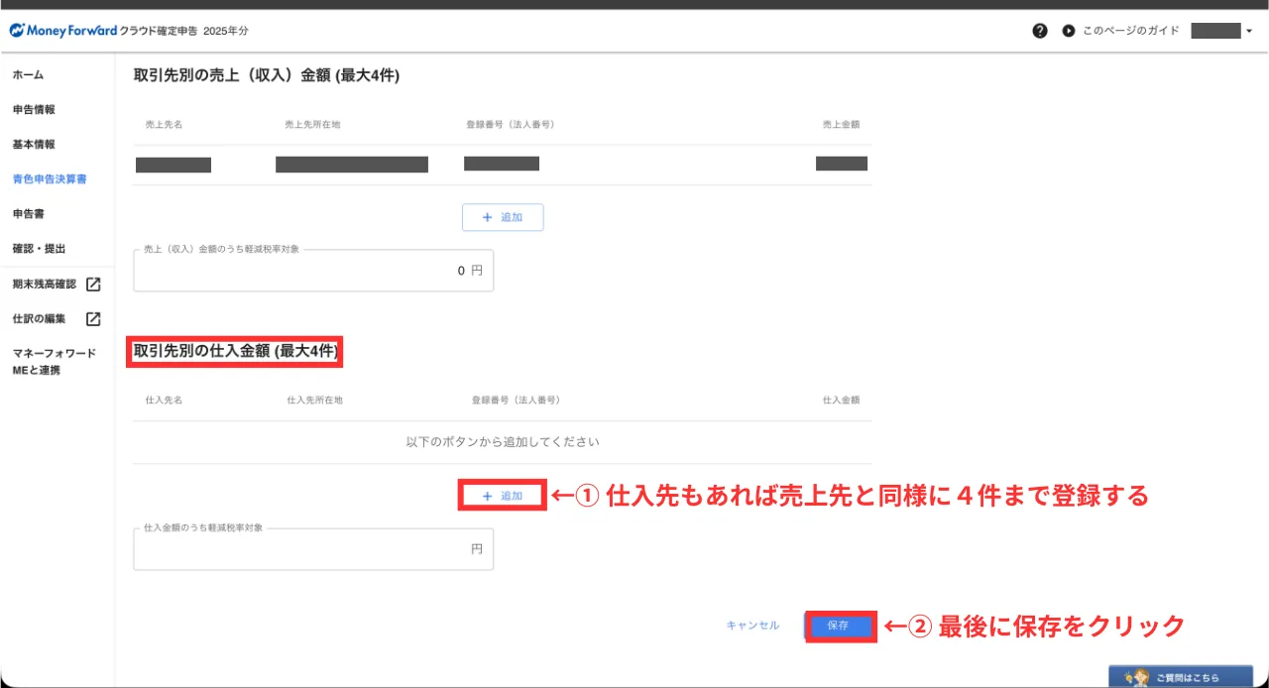1269x688 pixels.
Task: Click マネーフォワードMEと連携 in sidebar
Action: [54, 362]
